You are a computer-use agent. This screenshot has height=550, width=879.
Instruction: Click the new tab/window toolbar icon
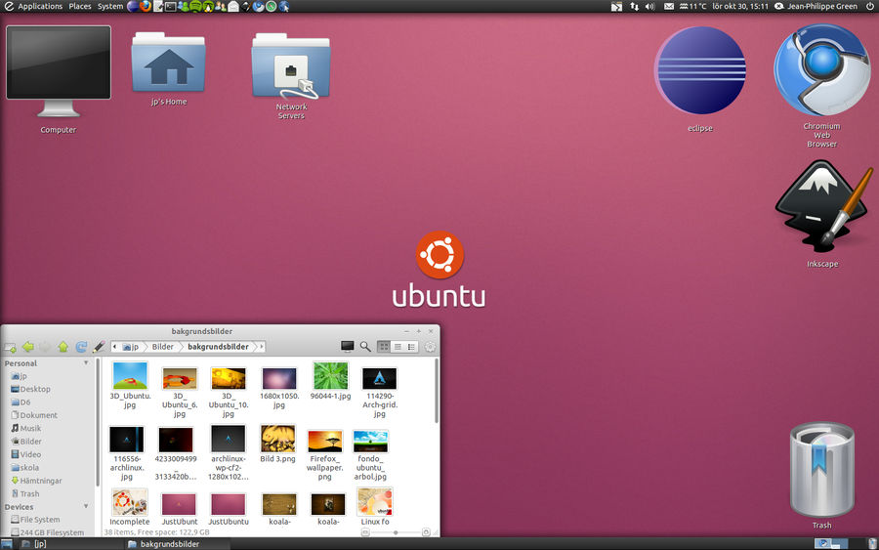pos(10,347)
